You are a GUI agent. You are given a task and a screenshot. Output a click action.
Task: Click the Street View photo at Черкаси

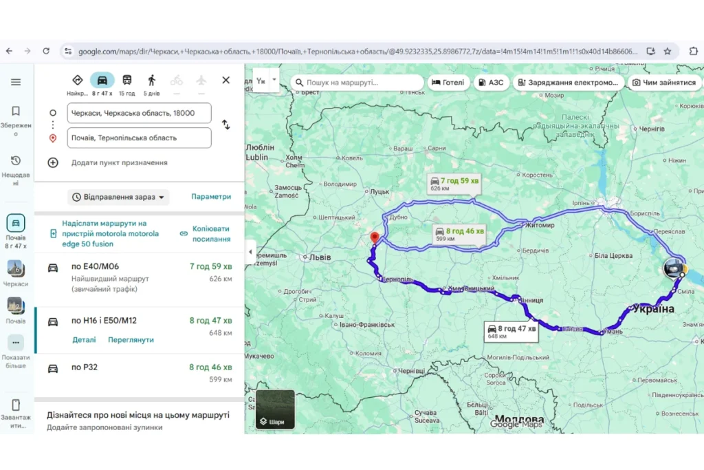click(673, 268)
